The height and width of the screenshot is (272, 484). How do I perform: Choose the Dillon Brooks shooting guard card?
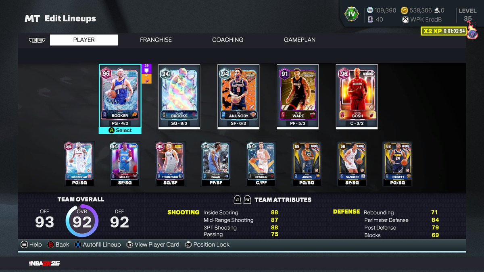click(x=179, y=96)
